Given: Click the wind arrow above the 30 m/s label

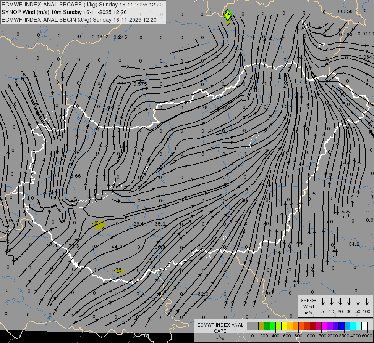Looking at the screenshot, I should [349, 301].
